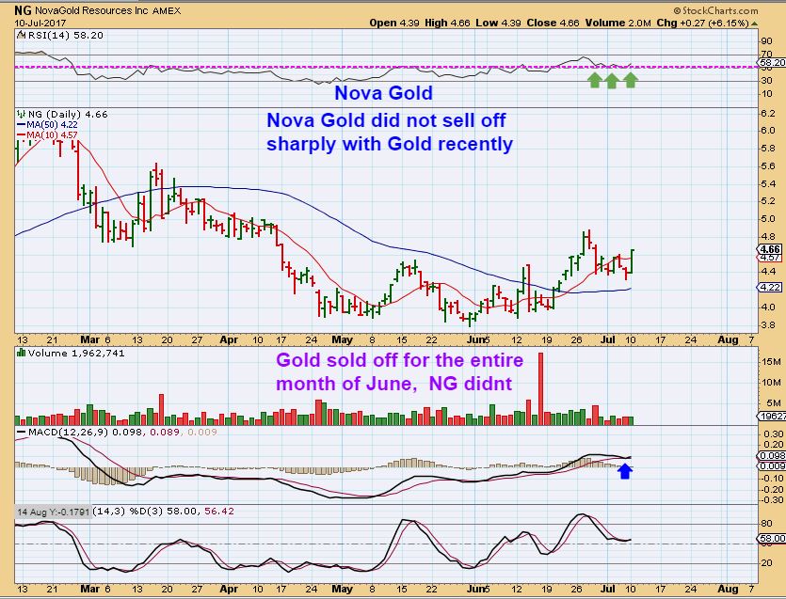Click the NG ticker symbol in header

[x=23, y=10]
